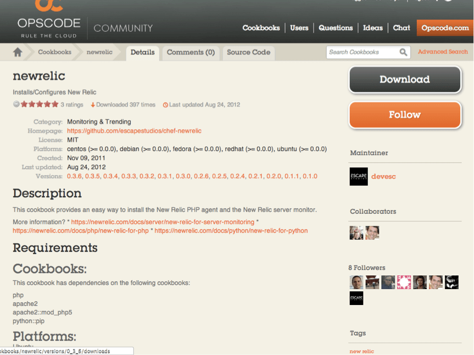Select version 0.3.5 link
The height and width of the screenshot is (355, 474).
pos(92,176)
